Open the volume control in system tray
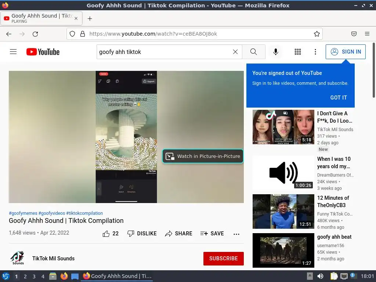The height and width of the screenshot is (282, 376). [x=320, y=276]
